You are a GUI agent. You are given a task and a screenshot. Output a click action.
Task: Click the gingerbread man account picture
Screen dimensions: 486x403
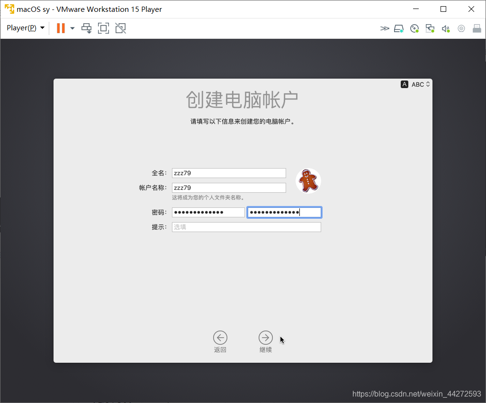pos(308,181)
